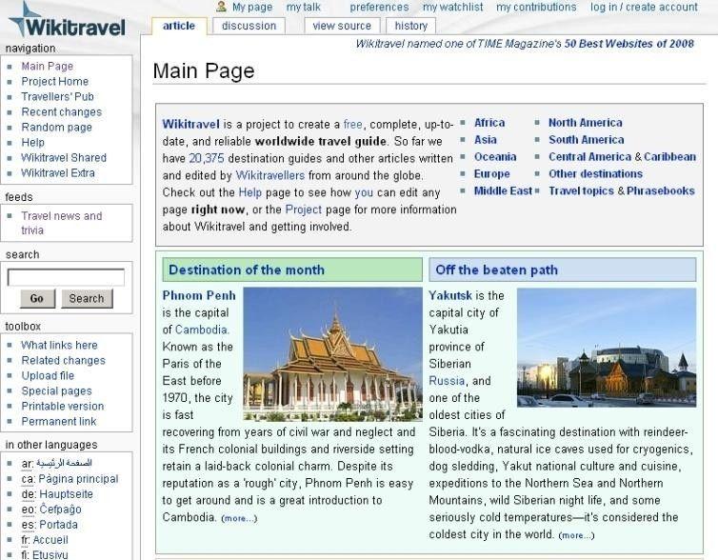Click the Wikitravel link in intro text
The image size is (718, 560).
tap(191, 124)
